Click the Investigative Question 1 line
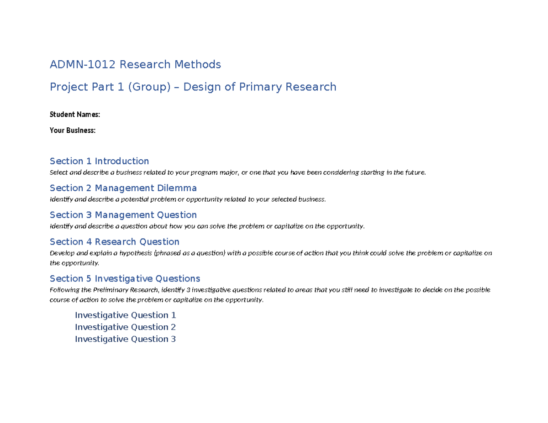Viewport: 548px width, 423px height. click(126, 315)
